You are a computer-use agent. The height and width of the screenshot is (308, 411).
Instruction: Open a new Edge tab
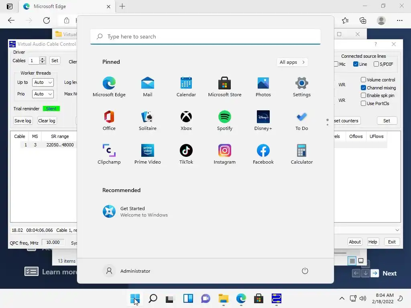coord(122,6)
